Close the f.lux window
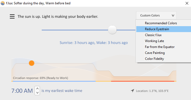 [x=187, y=3]
